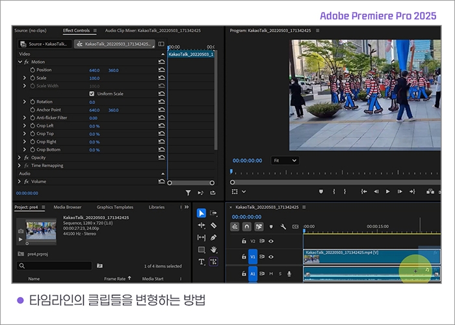Mute the A1 audio track
This screenshot has height=325, width=455.
coord(271,274)
